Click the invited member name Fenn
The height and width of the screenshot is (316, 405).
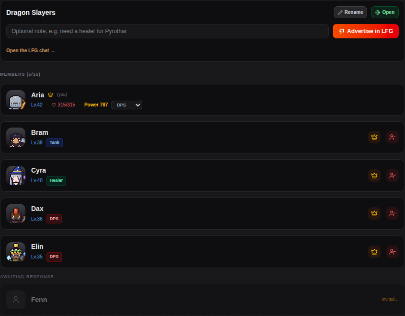39,300
